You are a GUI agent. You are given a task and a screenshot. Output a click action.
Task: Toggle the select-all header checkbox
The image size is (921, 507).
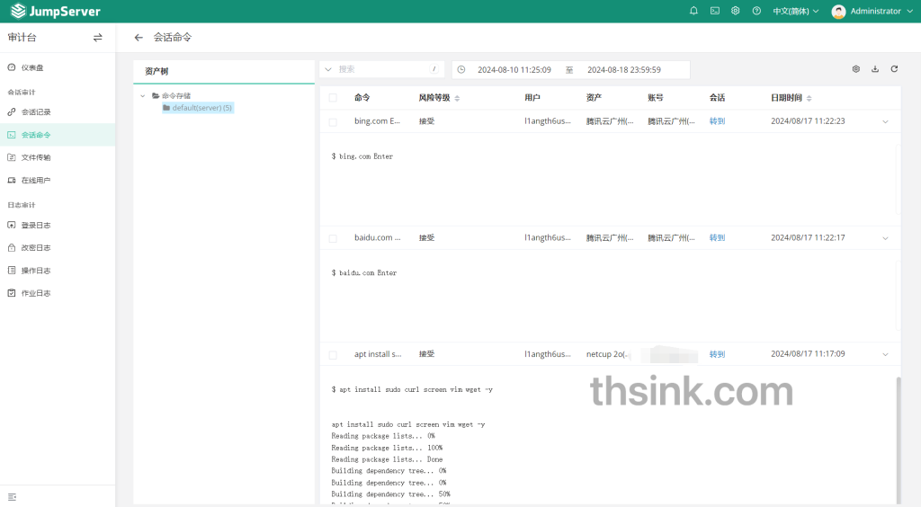(333, 98)
